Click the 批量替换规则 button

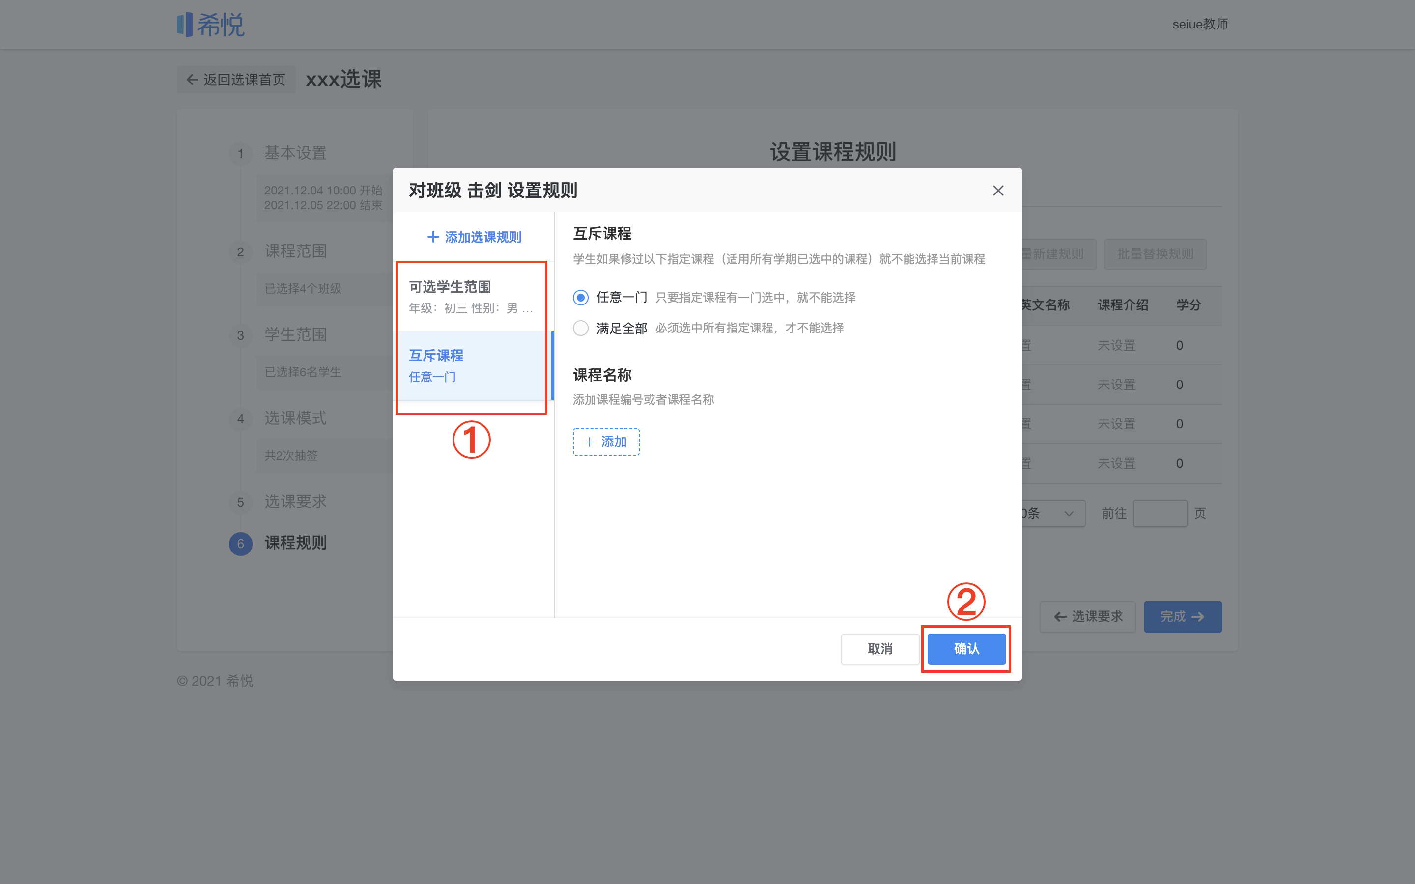click(1156, 254)
